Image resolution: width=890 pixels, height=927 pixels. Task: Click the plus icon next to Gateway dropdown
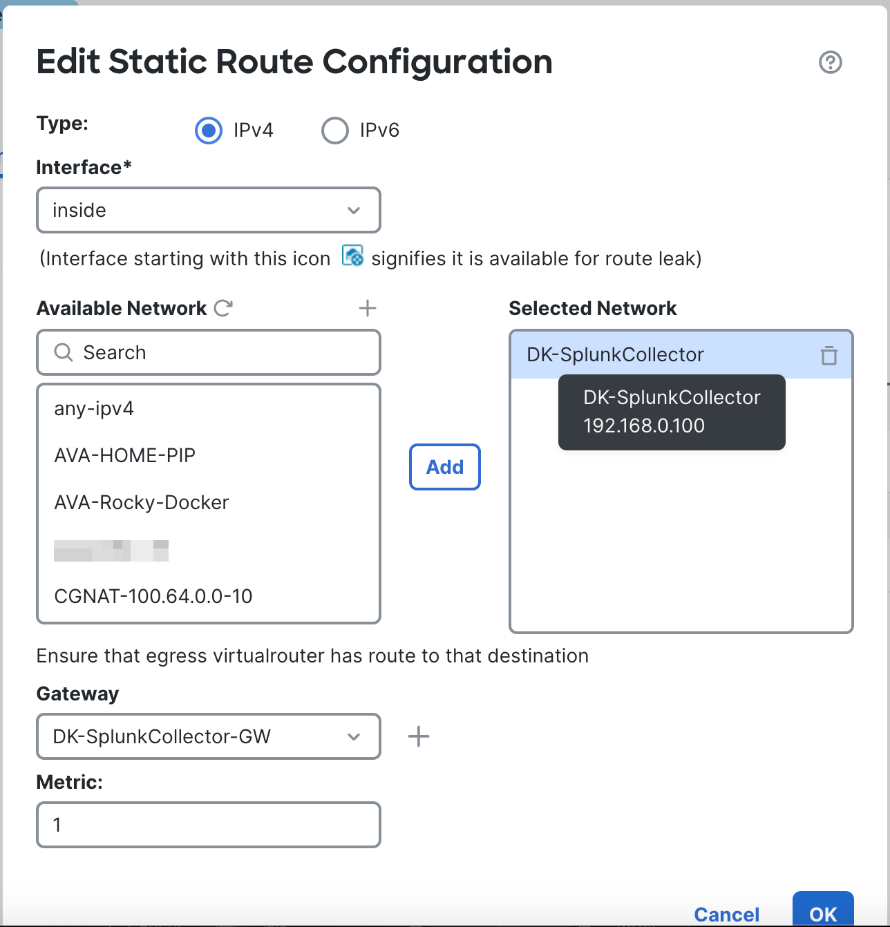pos(418,736)
